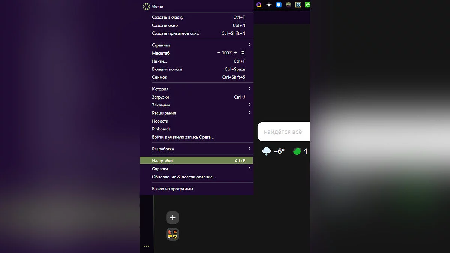Click the Opera logo next to Меню
Screen dimensions: 450x253
(x=146, y=6)
